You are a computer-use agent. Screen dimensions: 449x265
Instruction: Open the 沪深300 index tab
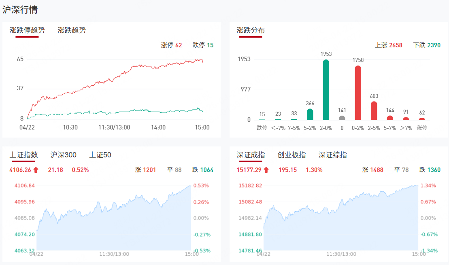64,155
